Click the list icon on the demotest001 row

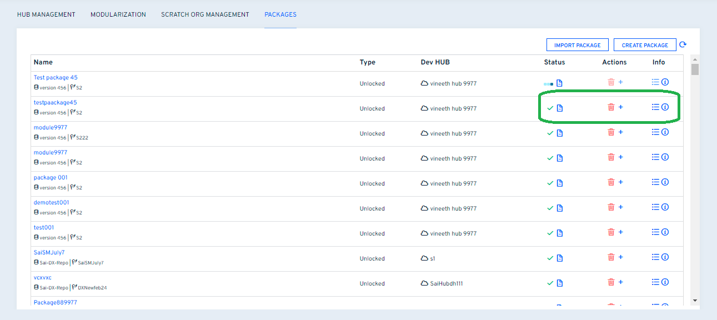coord(655,207)
